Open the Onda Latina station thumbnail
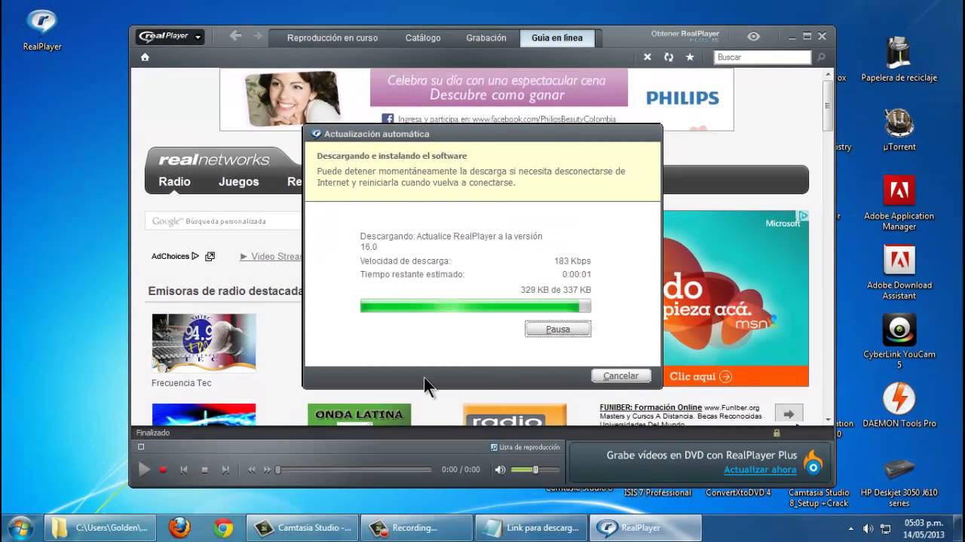 (360, 415)
